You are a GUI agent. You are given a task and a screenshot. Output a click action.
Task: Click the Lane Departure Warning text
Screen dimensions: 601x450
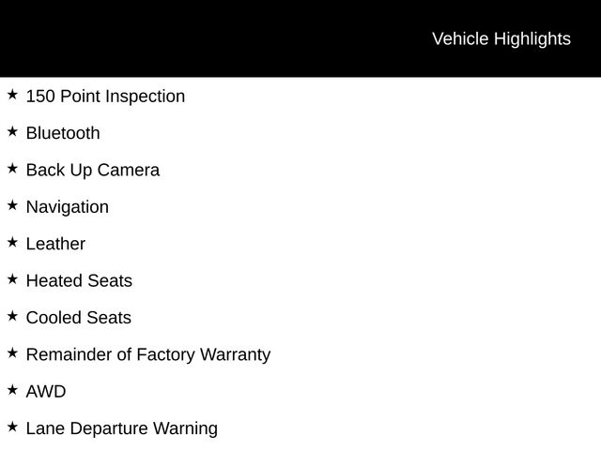(122, 428)
